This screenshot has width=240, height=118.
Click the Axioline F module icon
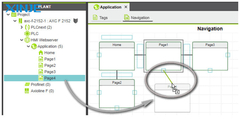27,91
